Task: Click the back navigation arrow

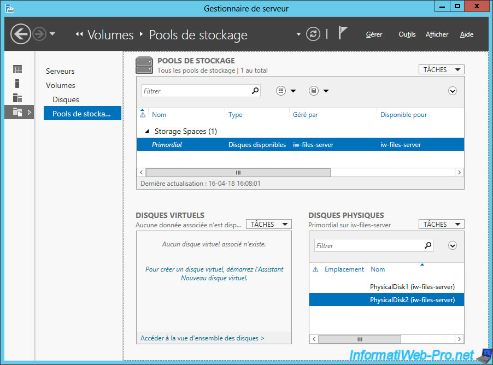Action: pos(21,34)
